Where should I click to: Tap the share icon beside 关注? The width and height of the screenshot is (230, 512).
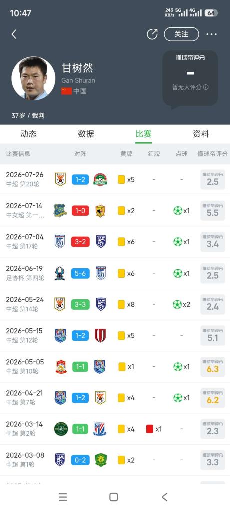tap(152, 34)
